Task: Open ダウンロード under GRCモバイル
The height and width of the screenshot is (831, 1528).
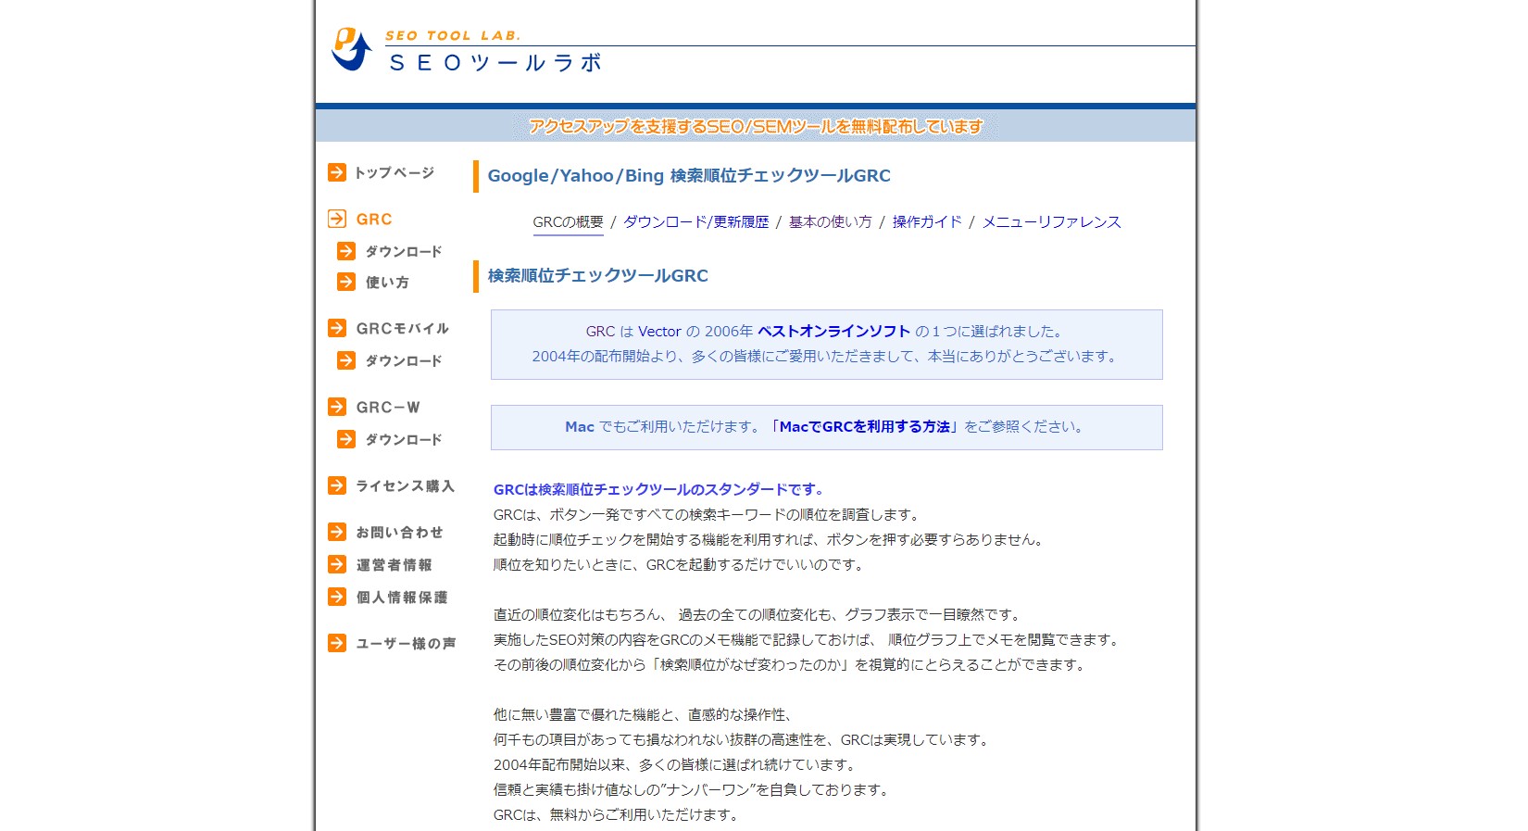Action: pos(404,361)
